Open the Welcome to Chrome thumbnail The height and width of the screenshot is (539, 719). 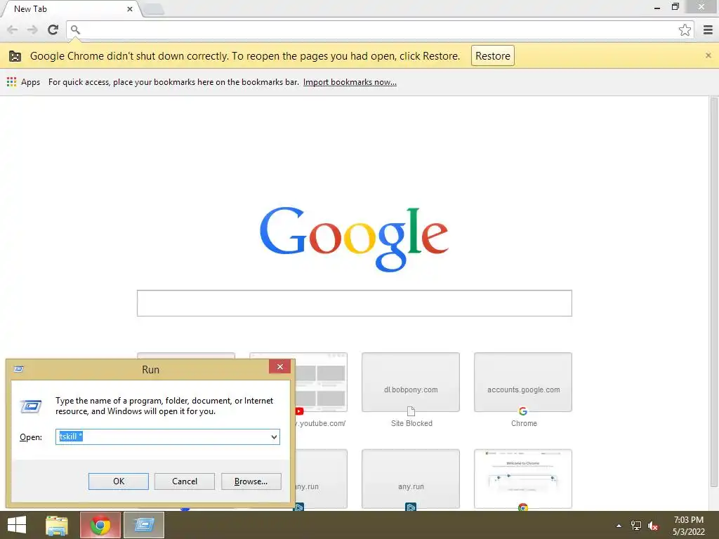point(522,479)
